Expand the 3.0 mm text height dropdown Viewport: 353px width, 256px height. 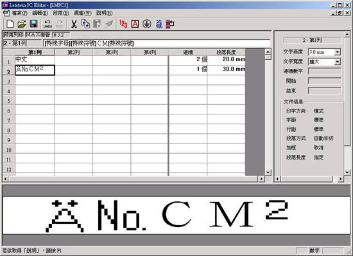(337, 52)
